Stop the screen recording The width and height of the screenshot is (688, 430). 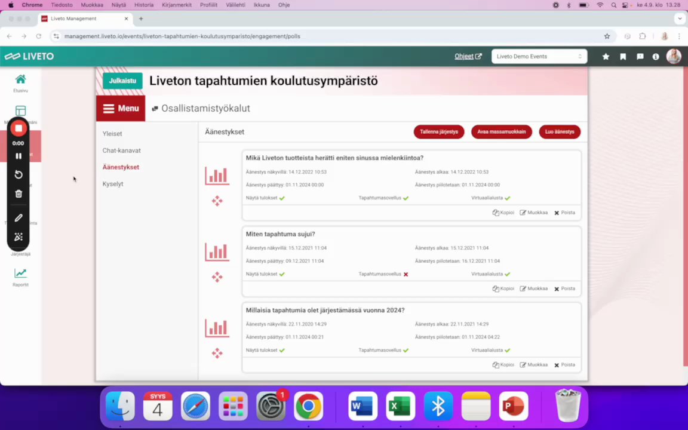19,128
